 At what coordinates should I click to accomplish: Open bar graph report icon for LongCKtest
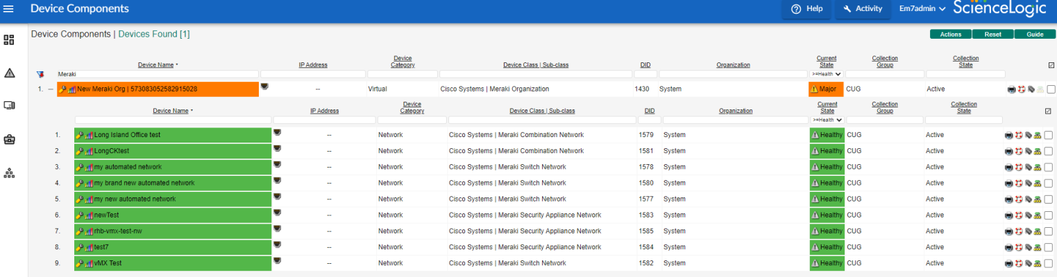point(90,151)
